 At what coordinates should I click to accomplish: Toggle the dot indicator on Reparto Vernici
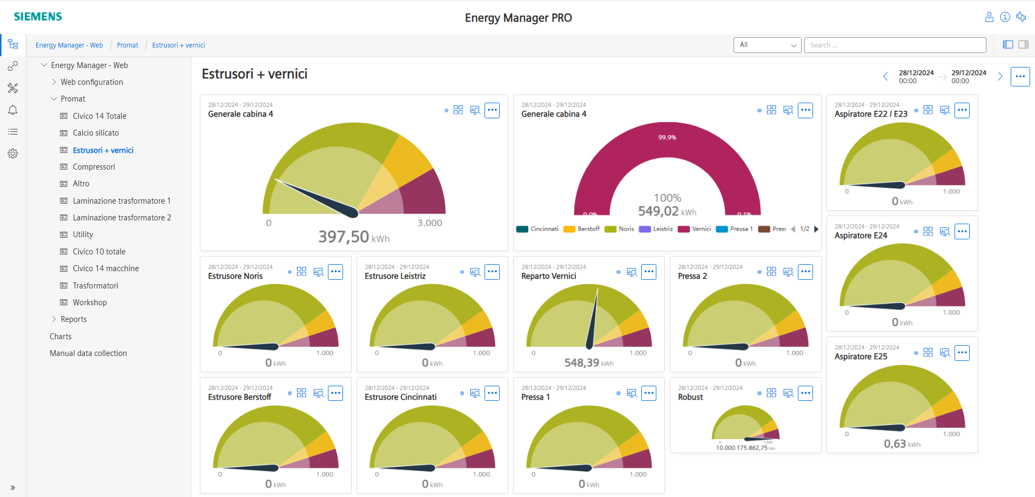(x=620, y=272)
